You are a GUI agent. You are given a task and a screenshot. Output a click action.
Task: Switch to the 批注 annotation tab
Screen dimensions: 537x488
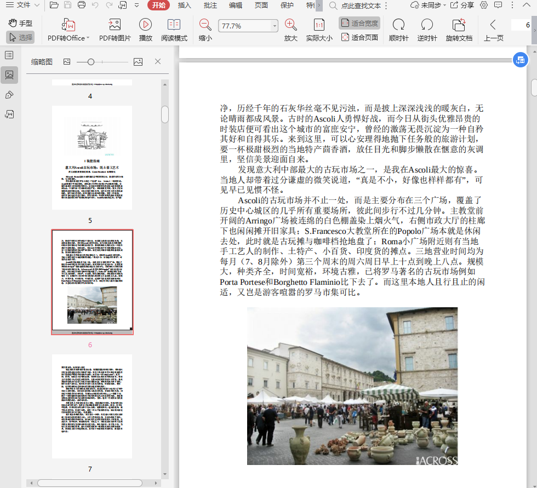click(x=210, y=5)
